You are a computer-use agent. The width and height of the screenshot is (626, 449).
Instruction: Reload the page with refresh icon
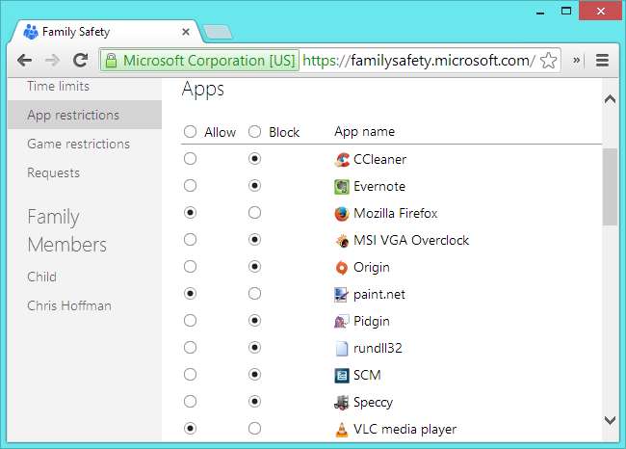80,61
